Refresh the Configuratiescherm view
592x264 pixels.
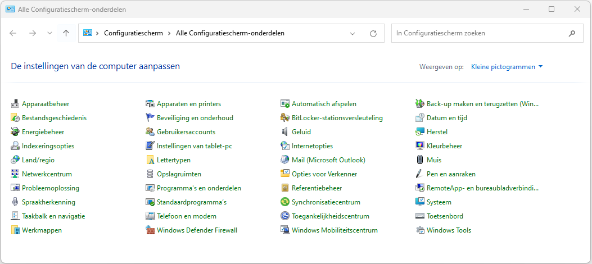click(373, 33)
